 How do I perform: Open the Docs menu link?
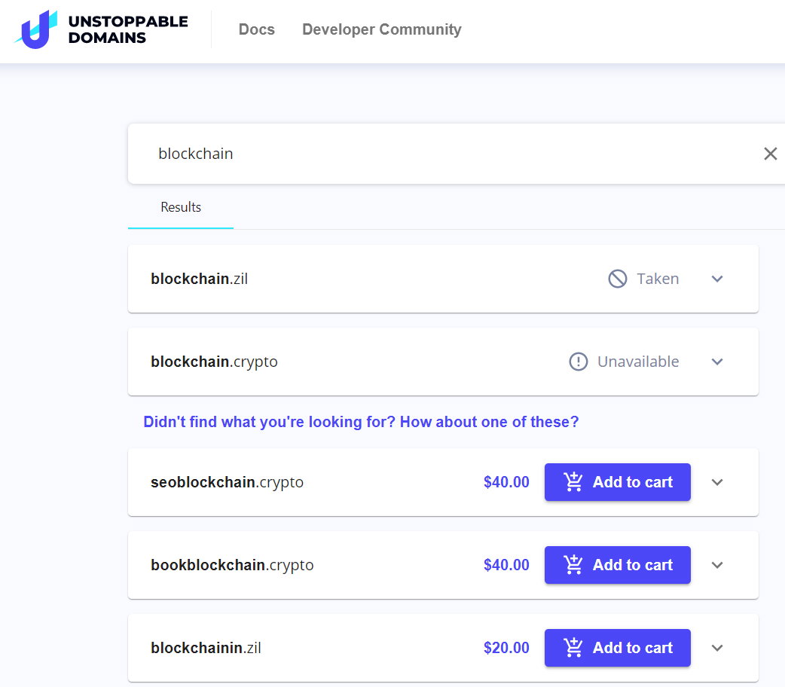256,29
